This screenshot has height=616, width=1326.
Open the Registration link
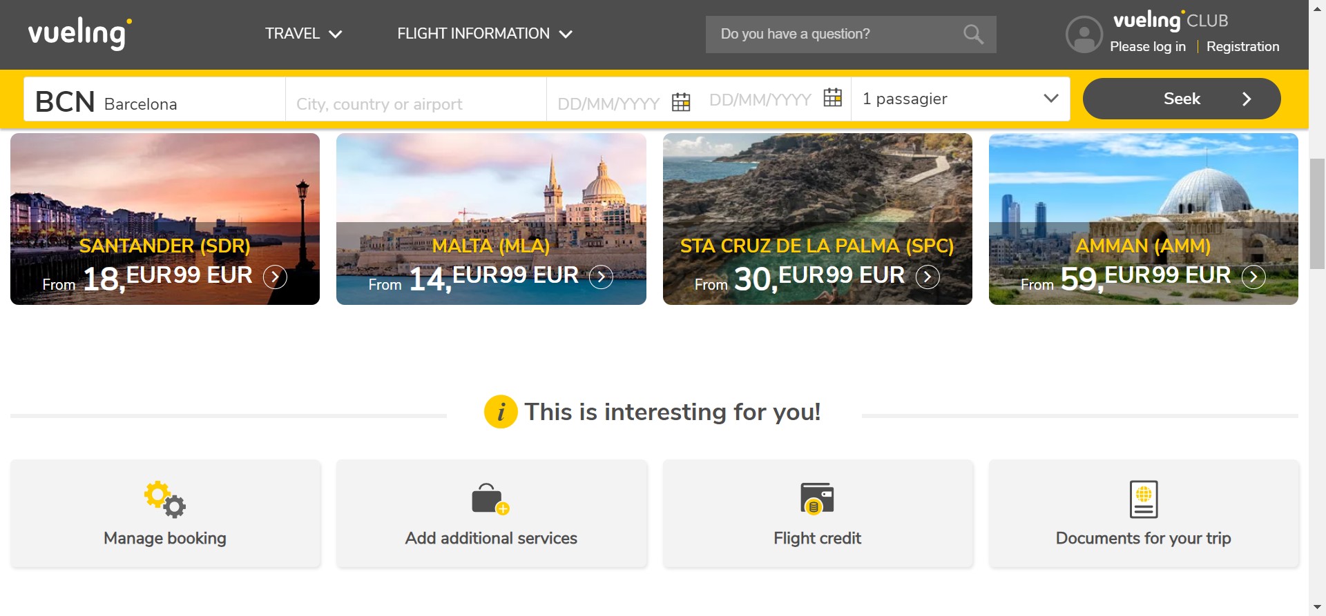point(1242,47)
